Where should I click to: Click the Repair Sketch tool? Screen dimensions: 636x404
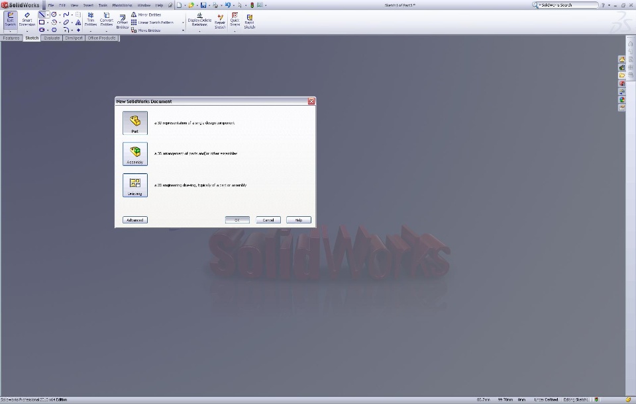(x=220, y=21)
